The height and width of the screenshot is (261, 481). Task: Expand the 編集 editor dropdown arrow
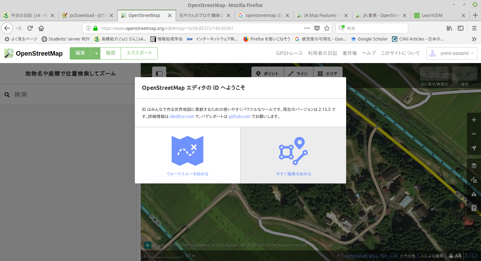click(x=96, y=53)
